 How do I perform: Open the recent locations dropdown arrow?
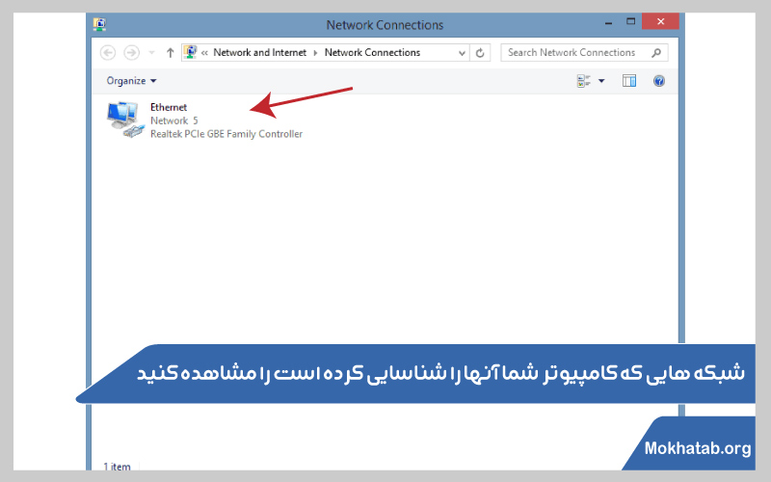coord(152,53)
